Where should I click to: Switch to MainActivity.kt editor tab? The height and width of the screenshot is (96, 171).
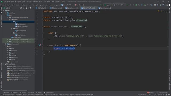42,8
